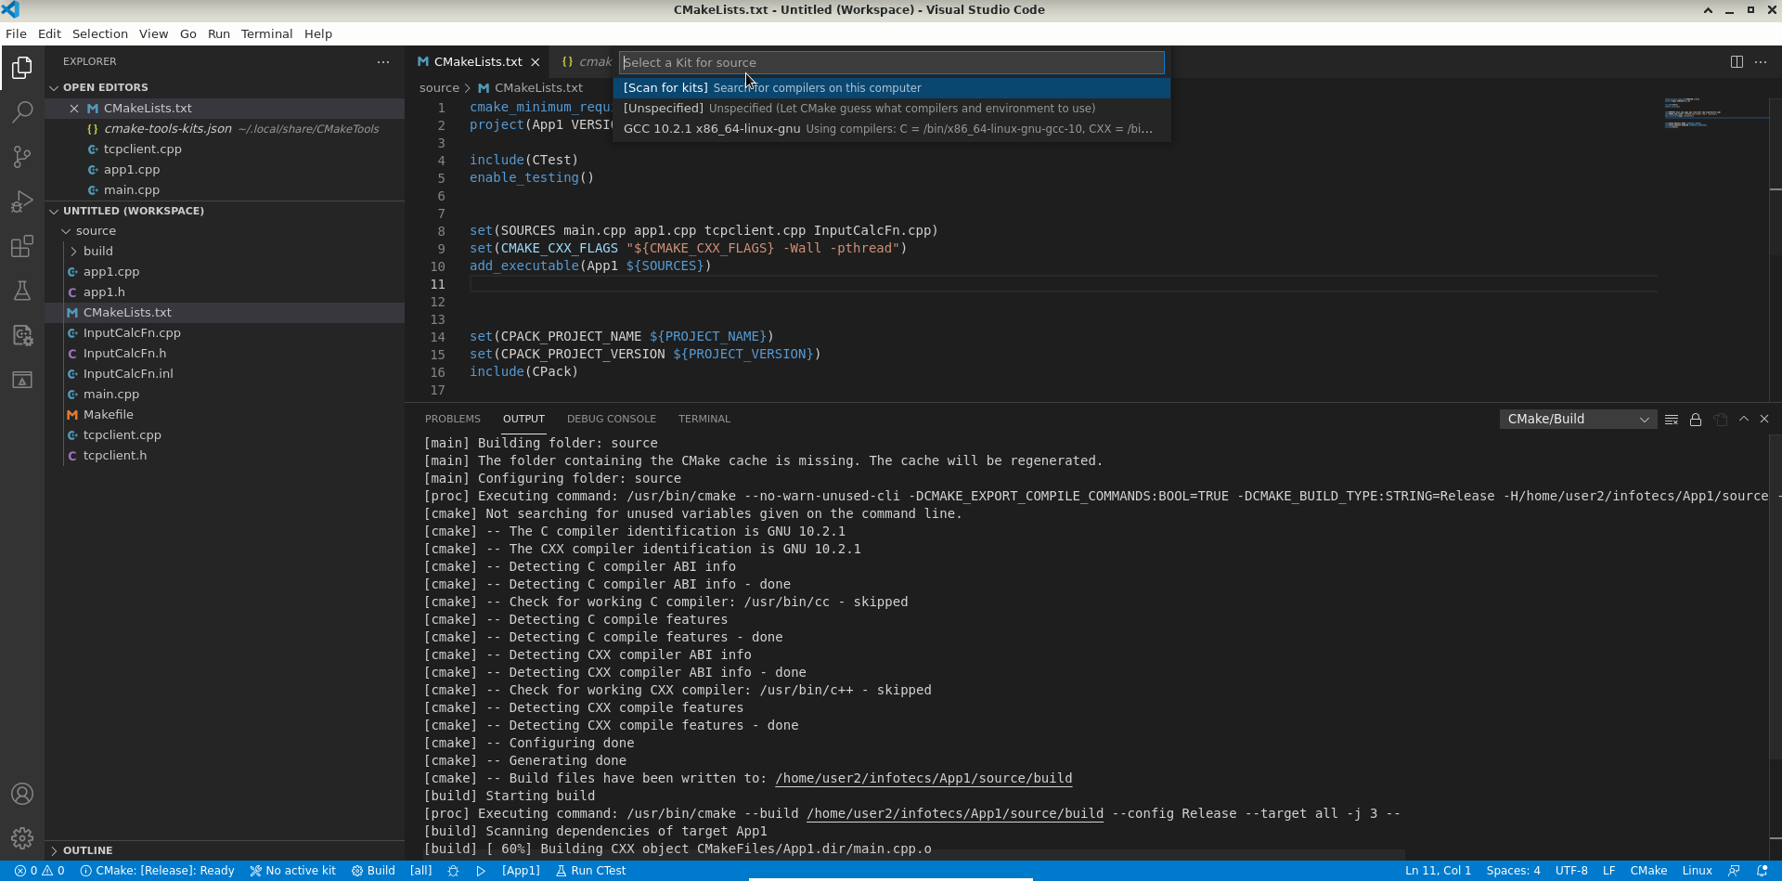Split the editor right
This screenshot has height=881, width=1782.
[1736, 61]
